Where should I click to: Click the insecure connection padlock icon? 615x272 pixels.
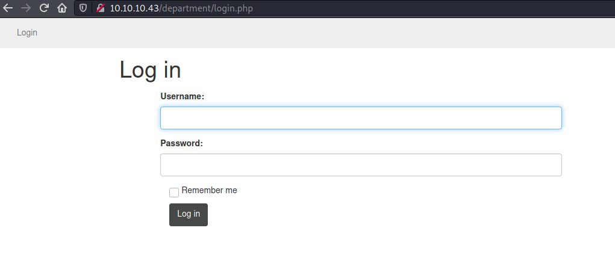click(x=101, y=8)
